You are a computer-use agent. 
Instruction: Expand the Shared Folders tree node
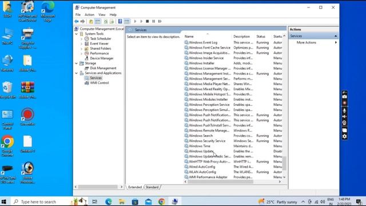tap(81, 49)
